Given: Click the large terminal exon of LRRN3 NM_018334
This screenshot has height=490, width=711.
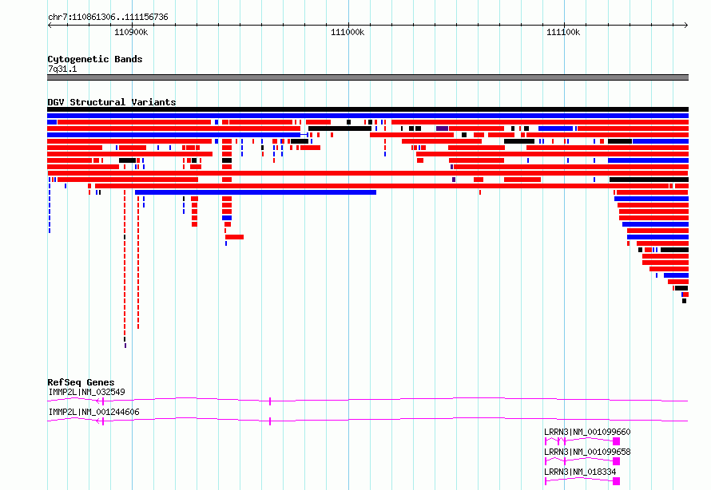Looking at the screenshot, I should [x=616, y=481].
